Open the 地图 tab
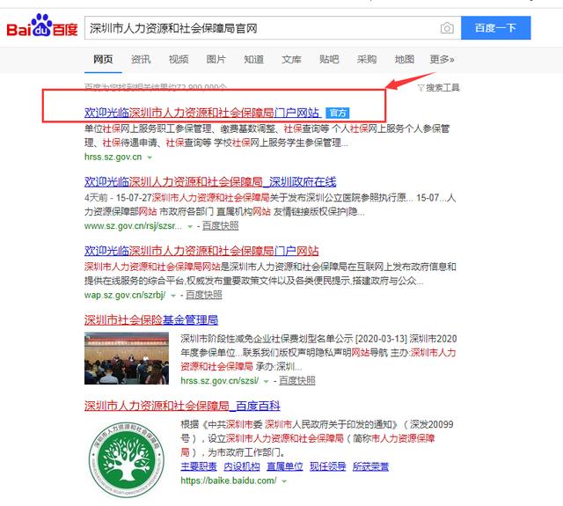 (x=405, y=59)
